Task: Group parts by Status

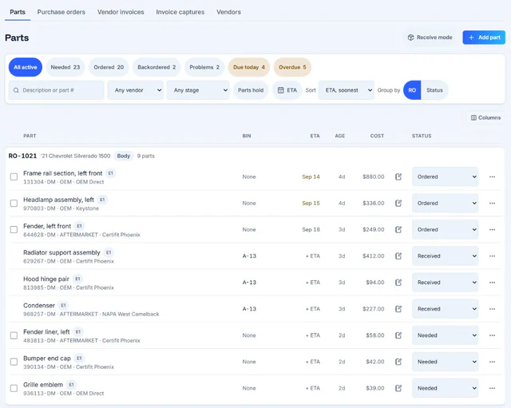Action: click(x=434, y=90)
